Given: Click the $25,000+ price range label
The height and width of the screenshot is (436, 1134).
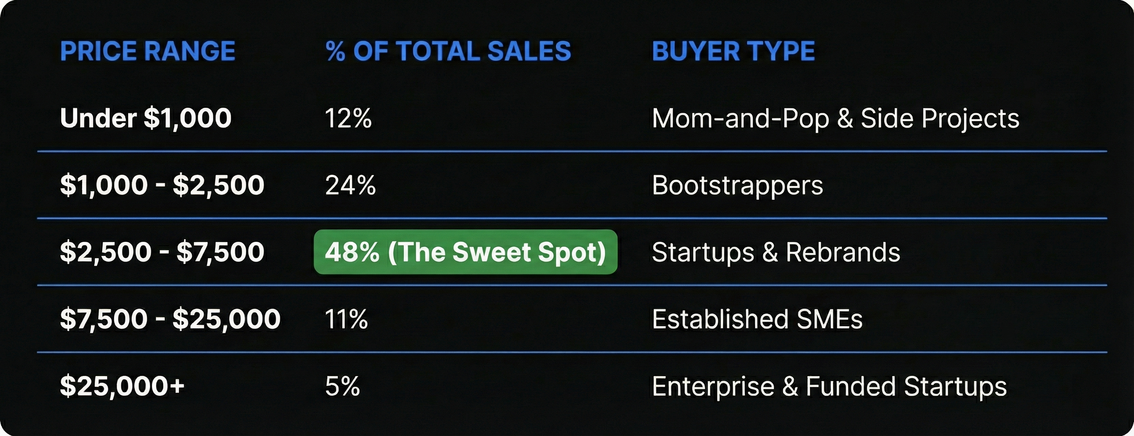Looking at the screenshot, I should (x=122, y=386).
